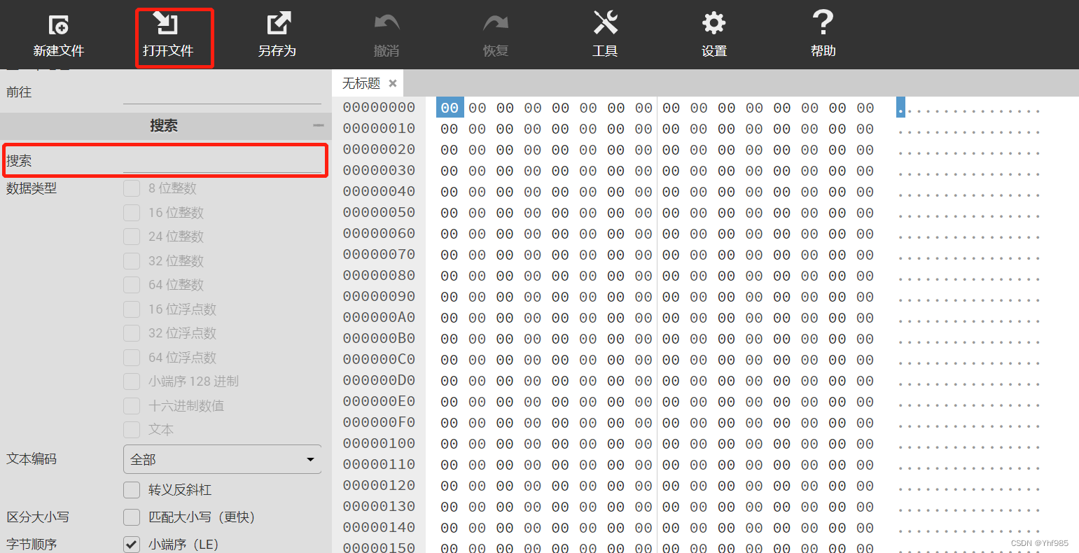The height and width of the screenshot is (553, 1079).
Task: Open Settings (设置) gear icon
Action: click(x=714, y=23)
